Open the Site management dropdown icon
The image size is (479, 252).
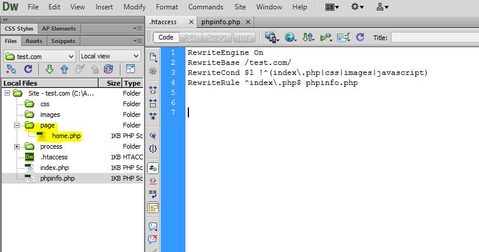pos(382,6)
